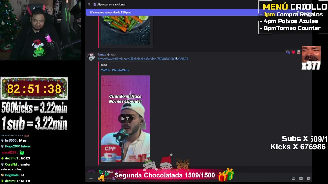Click the 13:01 message timestamp

tap(114, 55)
